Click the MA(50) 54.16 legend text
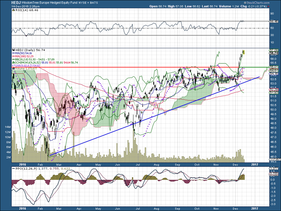 (23, 53)
